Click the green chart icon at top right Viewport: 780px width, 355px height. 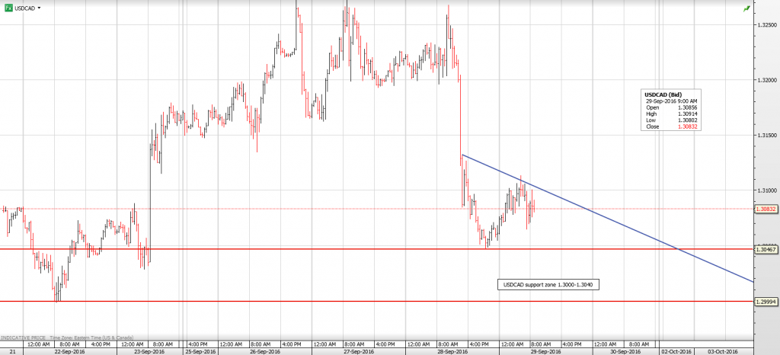point(746,8)
